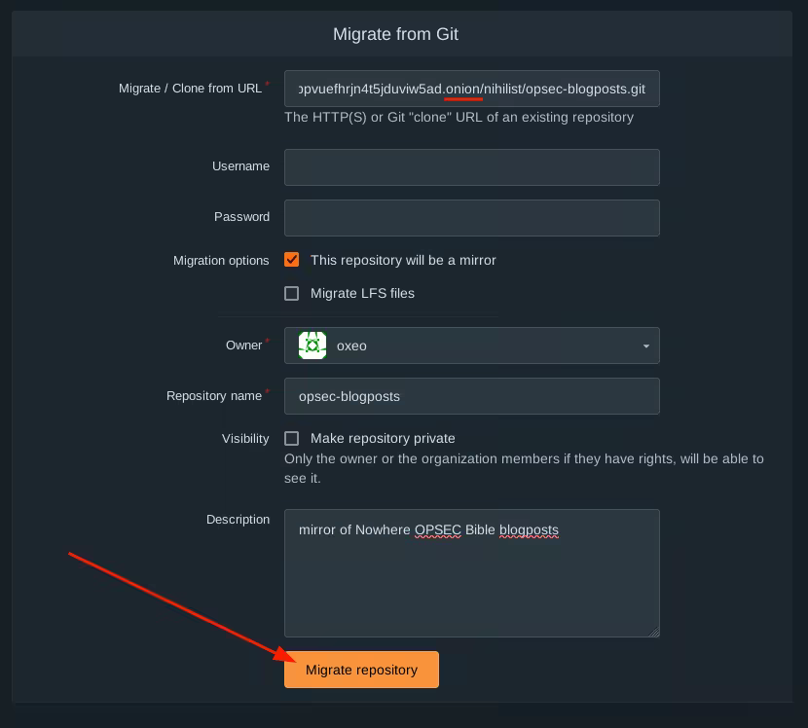Enable the Migrate LFS files checkbox
Screen dimensions: 808x728
[x=291, y=293]
